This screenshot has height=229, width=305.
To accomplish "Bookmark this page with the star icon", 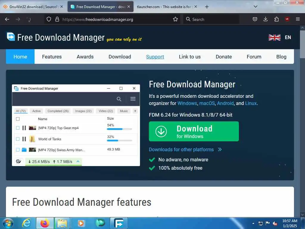I will [x=175, y=19].
